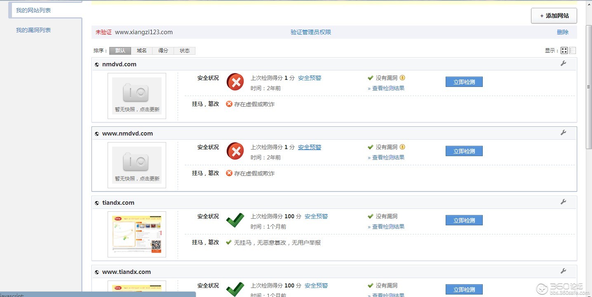Image resolution: width=592 pixels, height=297 pixels.
Task: Select the 默认 sort option
Action: coord(120,50)
